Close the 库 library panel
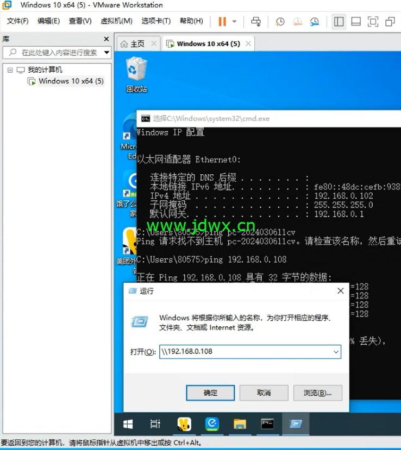 click(x=106, y=39)
